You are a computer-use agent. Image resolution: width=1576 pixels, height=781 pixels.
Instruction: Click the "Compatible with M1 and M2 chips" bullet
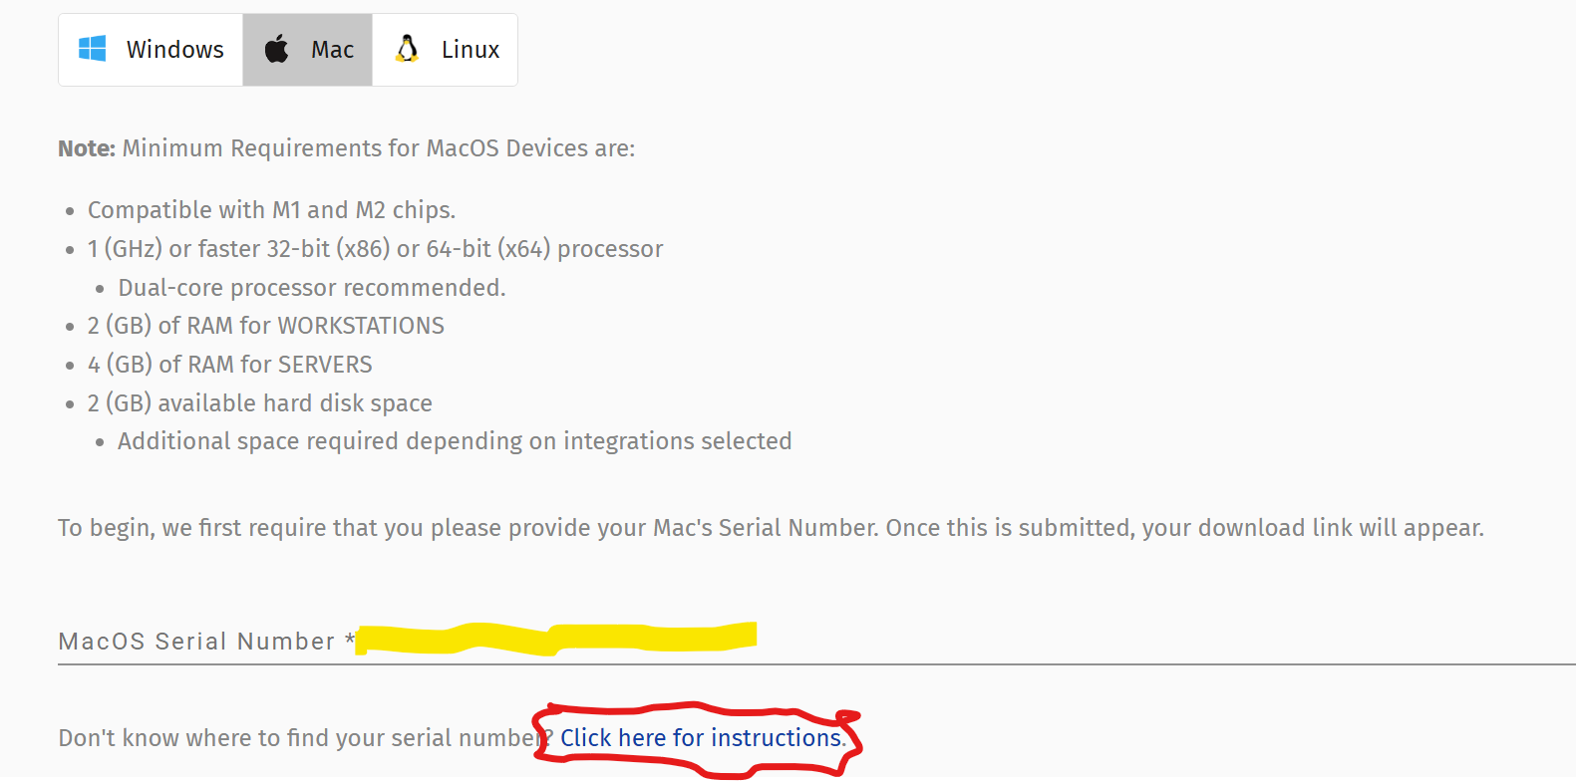click(271, 210)
